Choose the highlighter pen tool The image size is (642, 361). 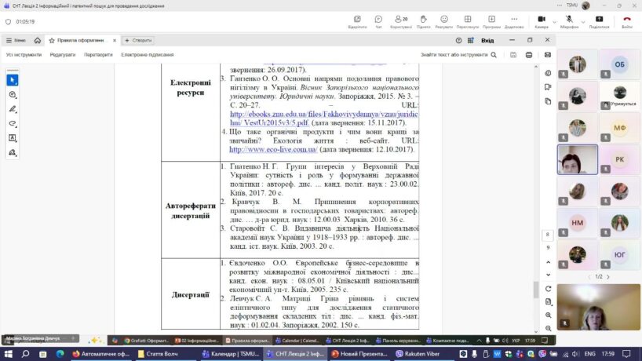click(x=13, y=109)
